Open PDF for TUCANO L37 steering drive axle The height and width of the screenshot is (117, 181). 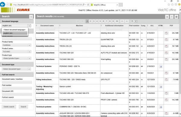[166, 33]
